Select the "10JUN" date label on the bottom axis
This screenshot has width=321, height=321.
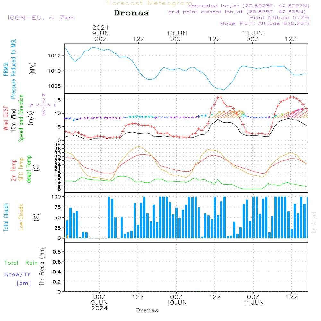[177, 303]
